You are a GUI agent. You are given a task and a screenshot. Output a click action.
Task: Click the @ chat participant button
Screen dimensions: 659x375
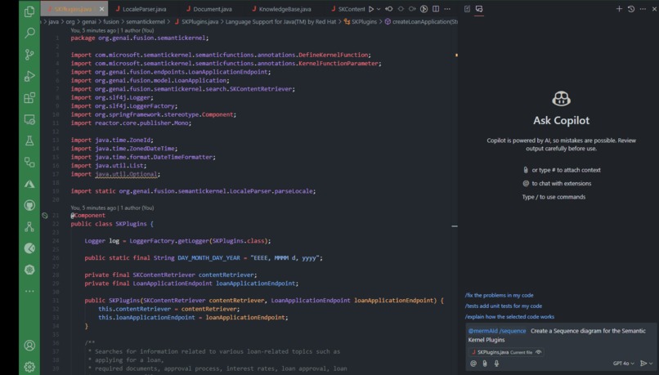click(x=473, y=364)
